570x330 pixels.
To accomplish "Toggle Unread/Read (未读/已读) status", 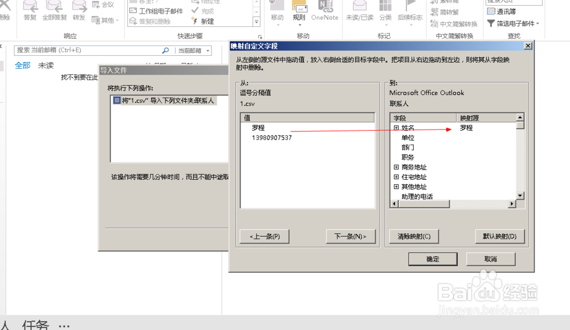I will (x=360, y=10).
